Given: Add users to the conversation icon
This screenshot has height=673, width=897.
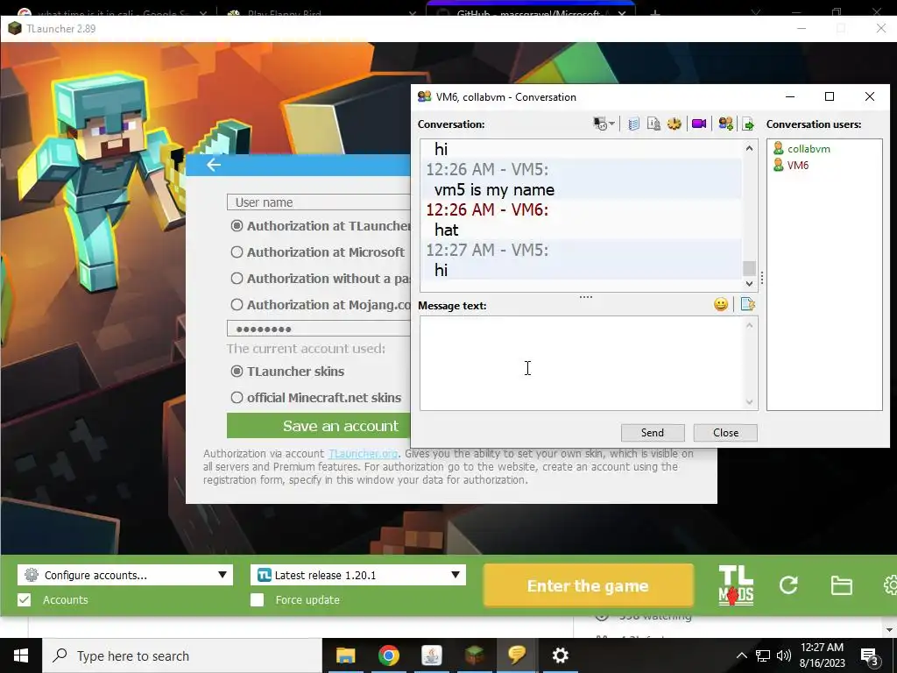Looking at the screenshot, I should tap(726, 124).
